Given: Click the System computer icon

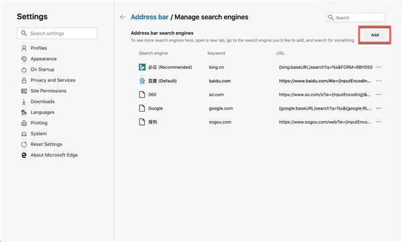Looking at the screenshot, I should pyautogui.click(x=24, y=134).
